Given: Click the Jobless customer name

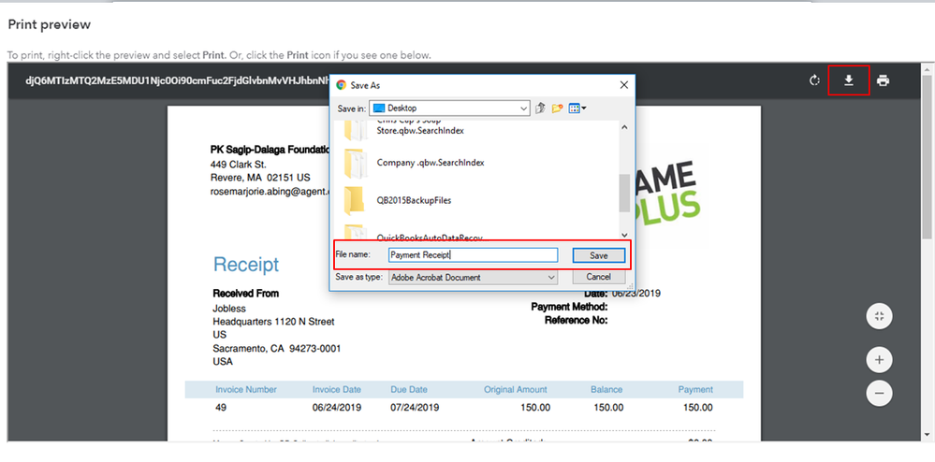Looking at the screenshot, I should [x=229, y=309].
